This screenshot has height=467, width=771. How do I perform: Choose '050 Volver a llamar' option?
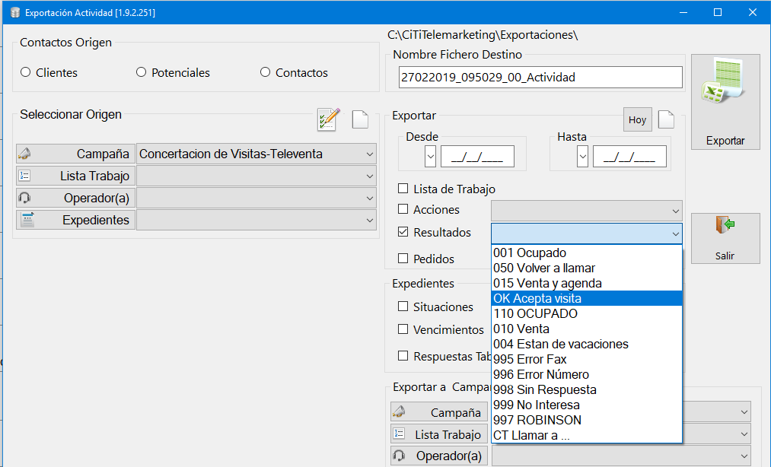coord(587,268)
